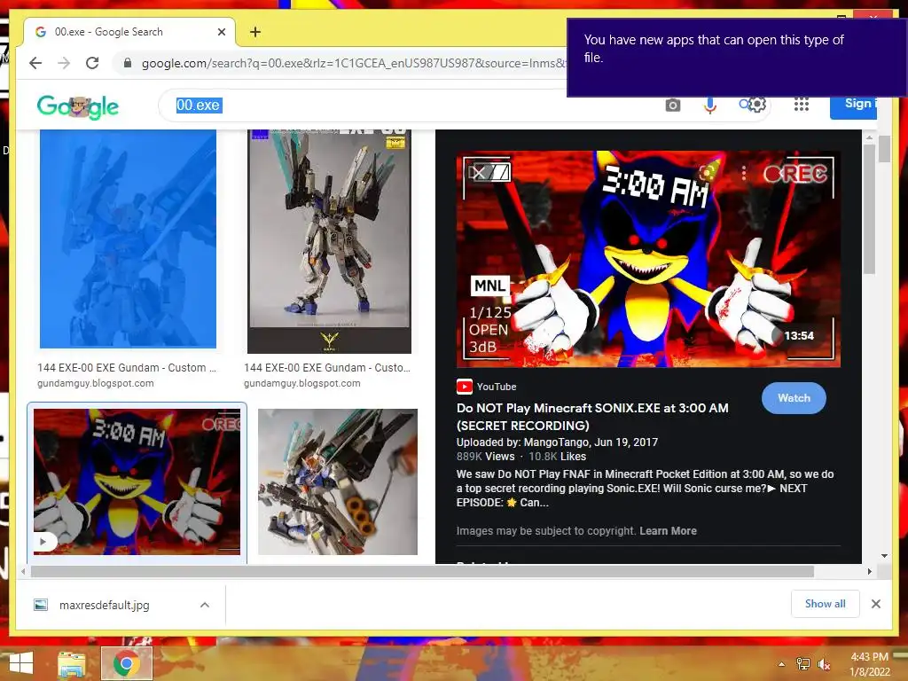Click the horizontal scrollbar thumb
The image size is (908, 681).
coord(422,572)
